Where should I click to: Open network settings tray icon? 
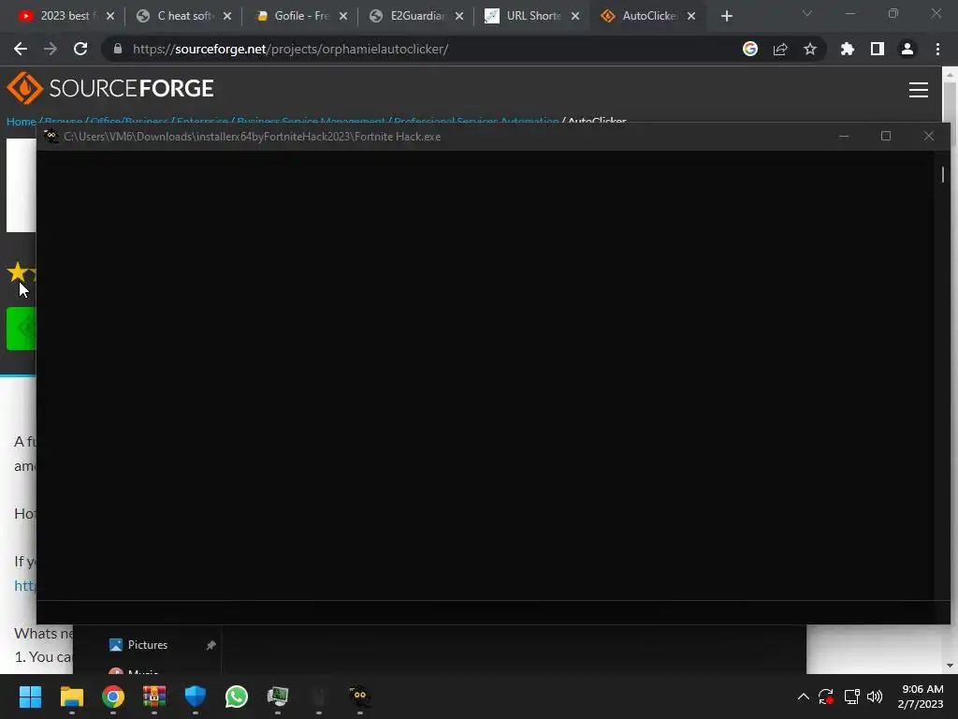[851, 697]
